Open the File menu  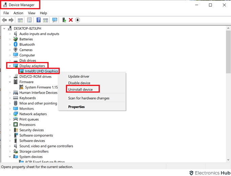coord(6,13)
